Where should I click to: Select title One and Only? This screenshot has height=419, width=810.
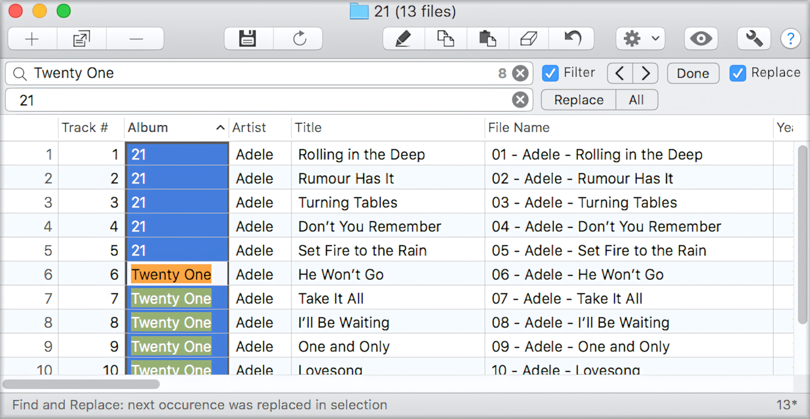click(344, 346)
